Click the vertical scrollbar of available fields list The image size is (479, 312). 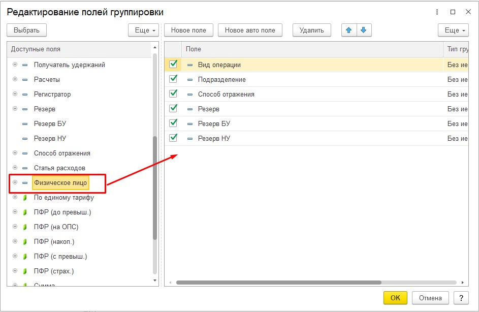[155, 188]
